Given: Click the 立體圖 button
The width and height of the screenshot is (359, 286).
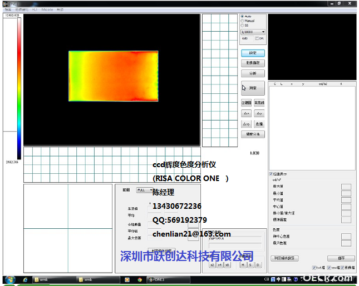Looking at the screenshot, I should [x=247, y=103].
